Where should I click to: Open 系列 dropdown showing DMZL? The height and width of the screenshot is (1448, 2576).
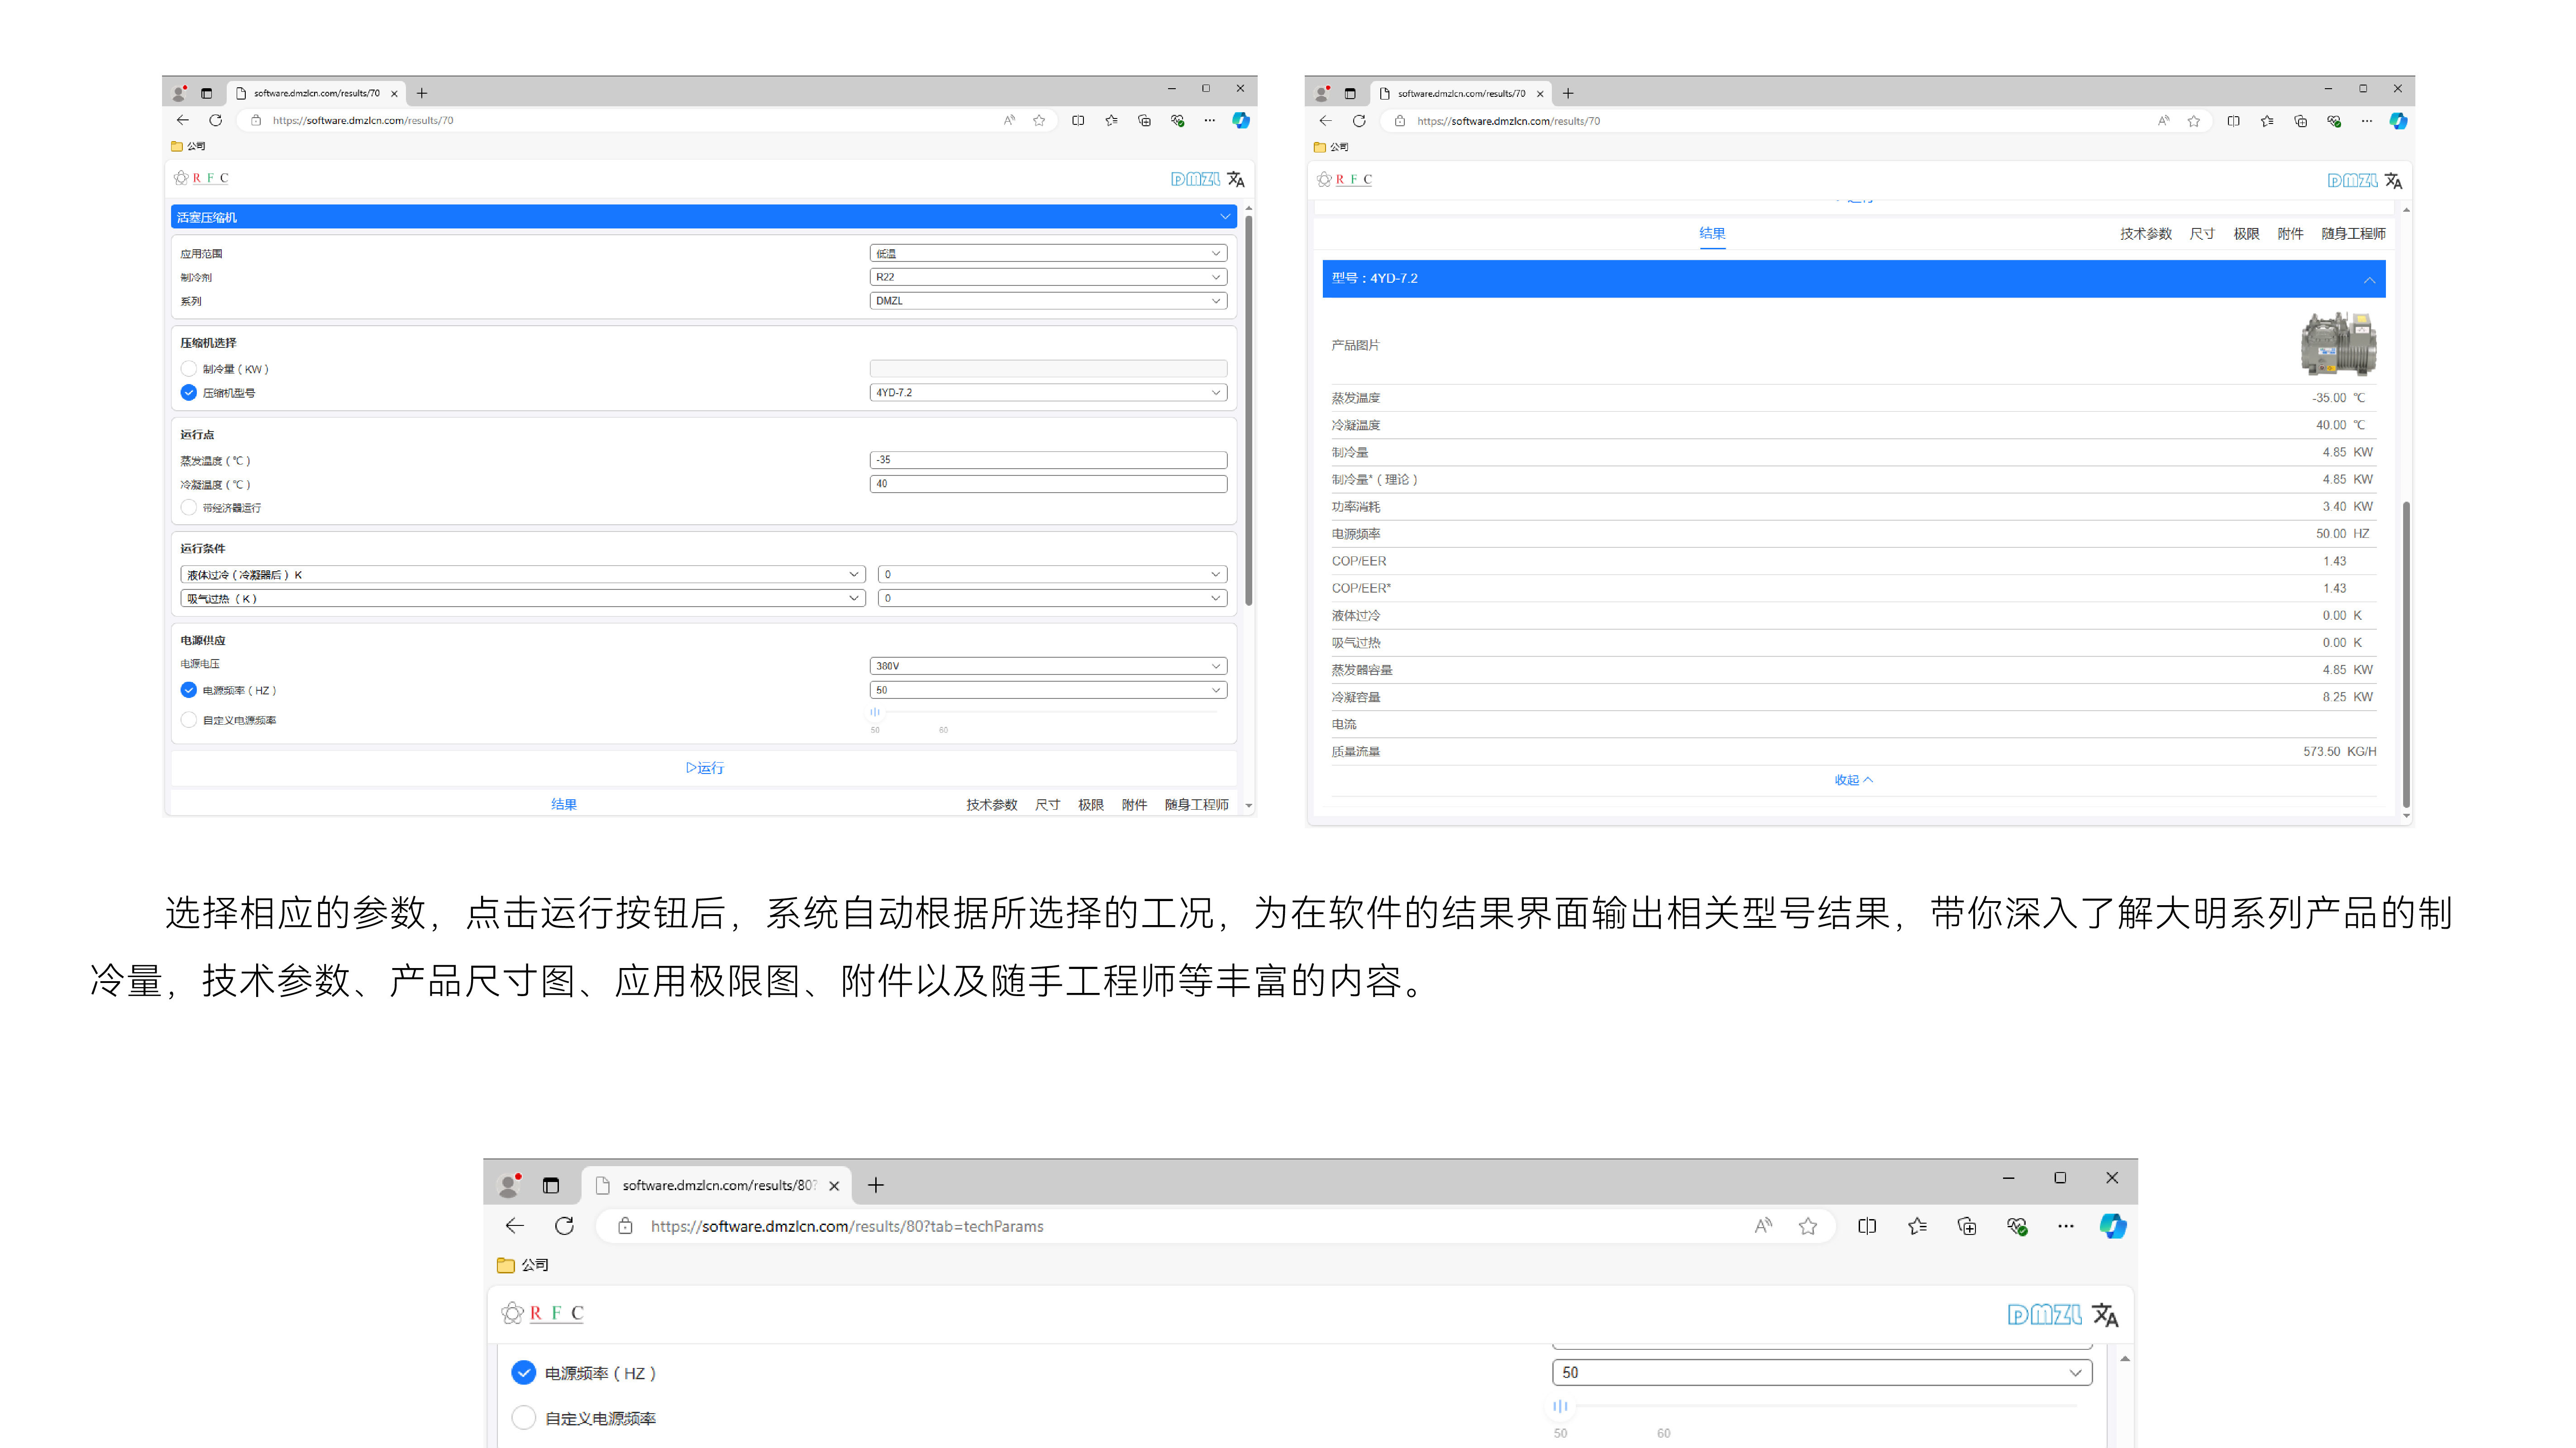[1048, 301]
